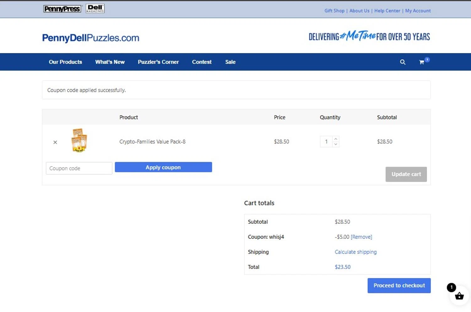The image size is (471, 312).
Task: Open Puzzler's Corner menu
Action: point(158,62)
